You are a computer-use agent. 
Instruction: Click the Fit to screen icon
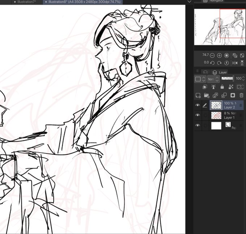(x=242, y=56)
